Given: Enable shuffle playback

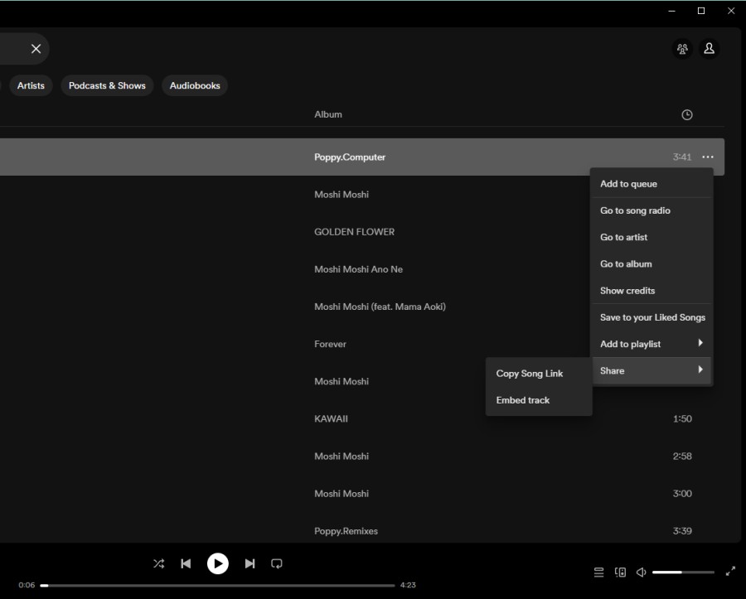Looking at the screenshot, I should (x=158, y=563).
